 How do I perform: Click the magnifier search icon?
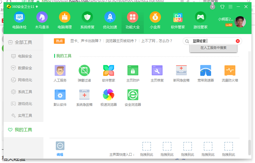tap(187, 41)
